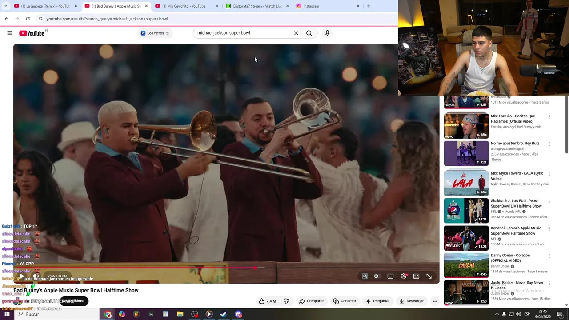This screenshot has width=569, height=320.
Task: Enter fullscreen in the video player
Action: 429,276
